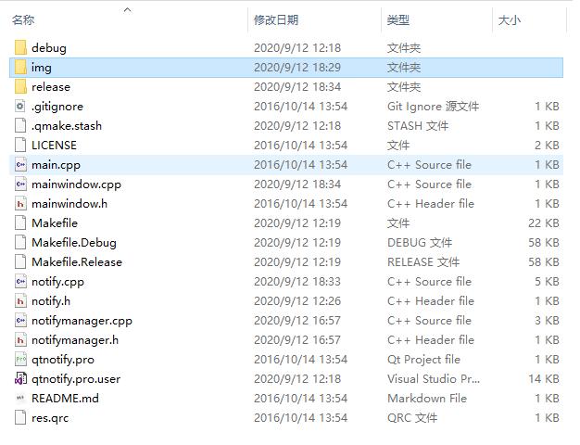
Task: Click the notifymanager.h header icon
Action: point(20,340)
